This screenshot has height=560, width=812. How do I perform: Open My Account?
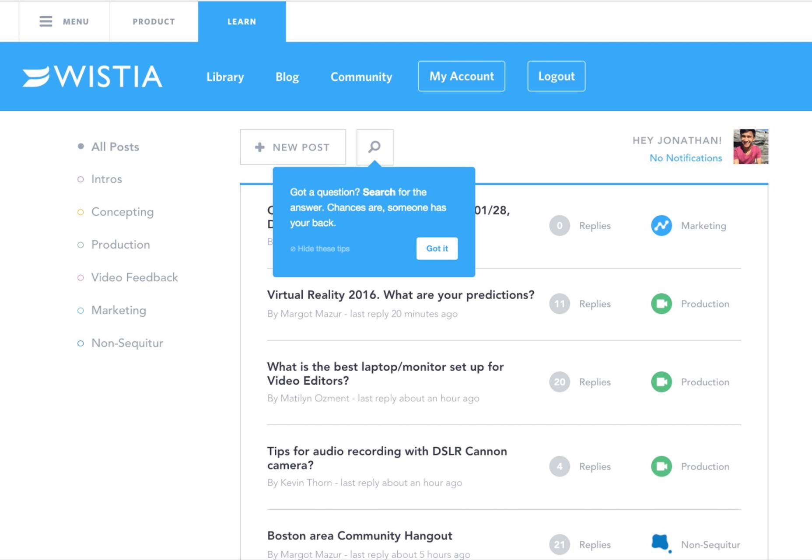point(462,76)
